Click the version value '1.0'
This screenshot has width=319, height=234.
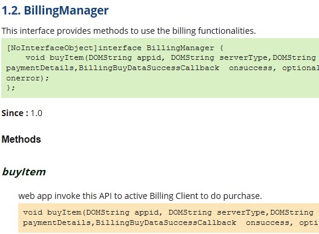[x=36, y=113]
